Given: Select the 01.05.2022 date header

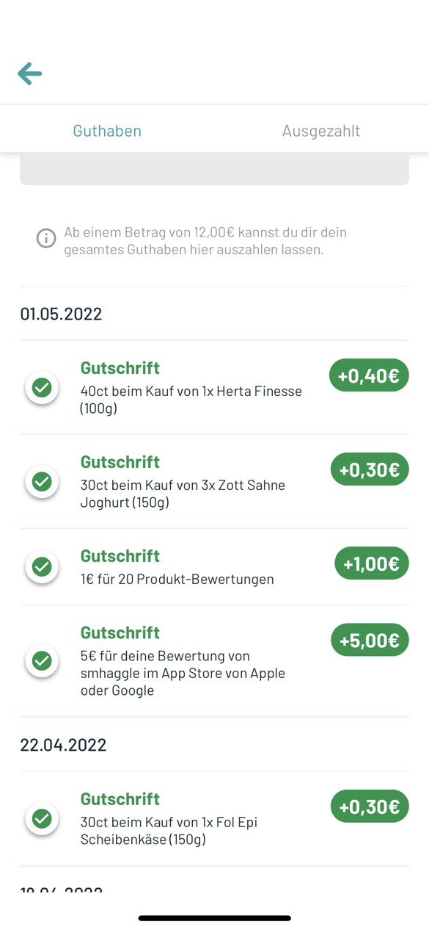Looking at the screenshot, I should [x=61, y=314].
